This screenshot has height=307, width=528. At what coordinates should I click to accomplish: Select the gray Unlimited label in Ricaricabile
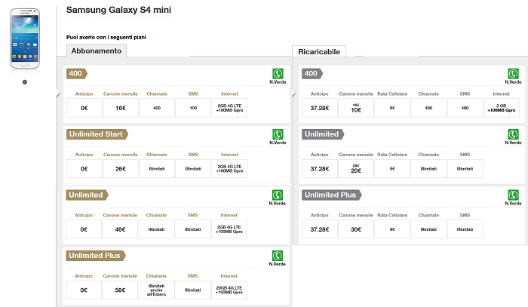click(x=323, y=134)
